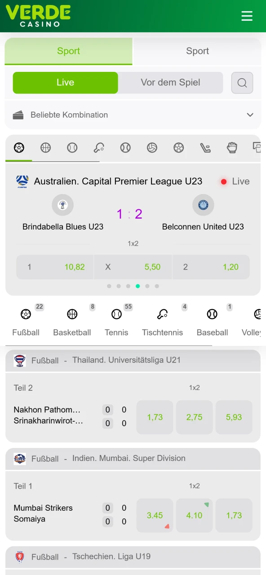Select the boxing glove icon
The image size is (266, 575).
point(232,148)
